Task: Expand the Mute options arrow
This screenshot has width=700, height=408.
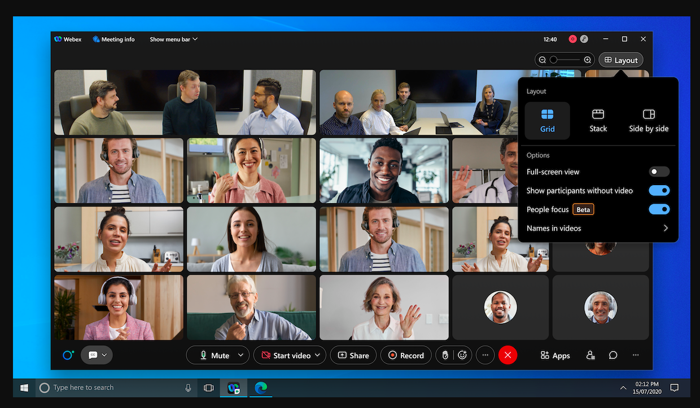Action: tap(241, 356)
